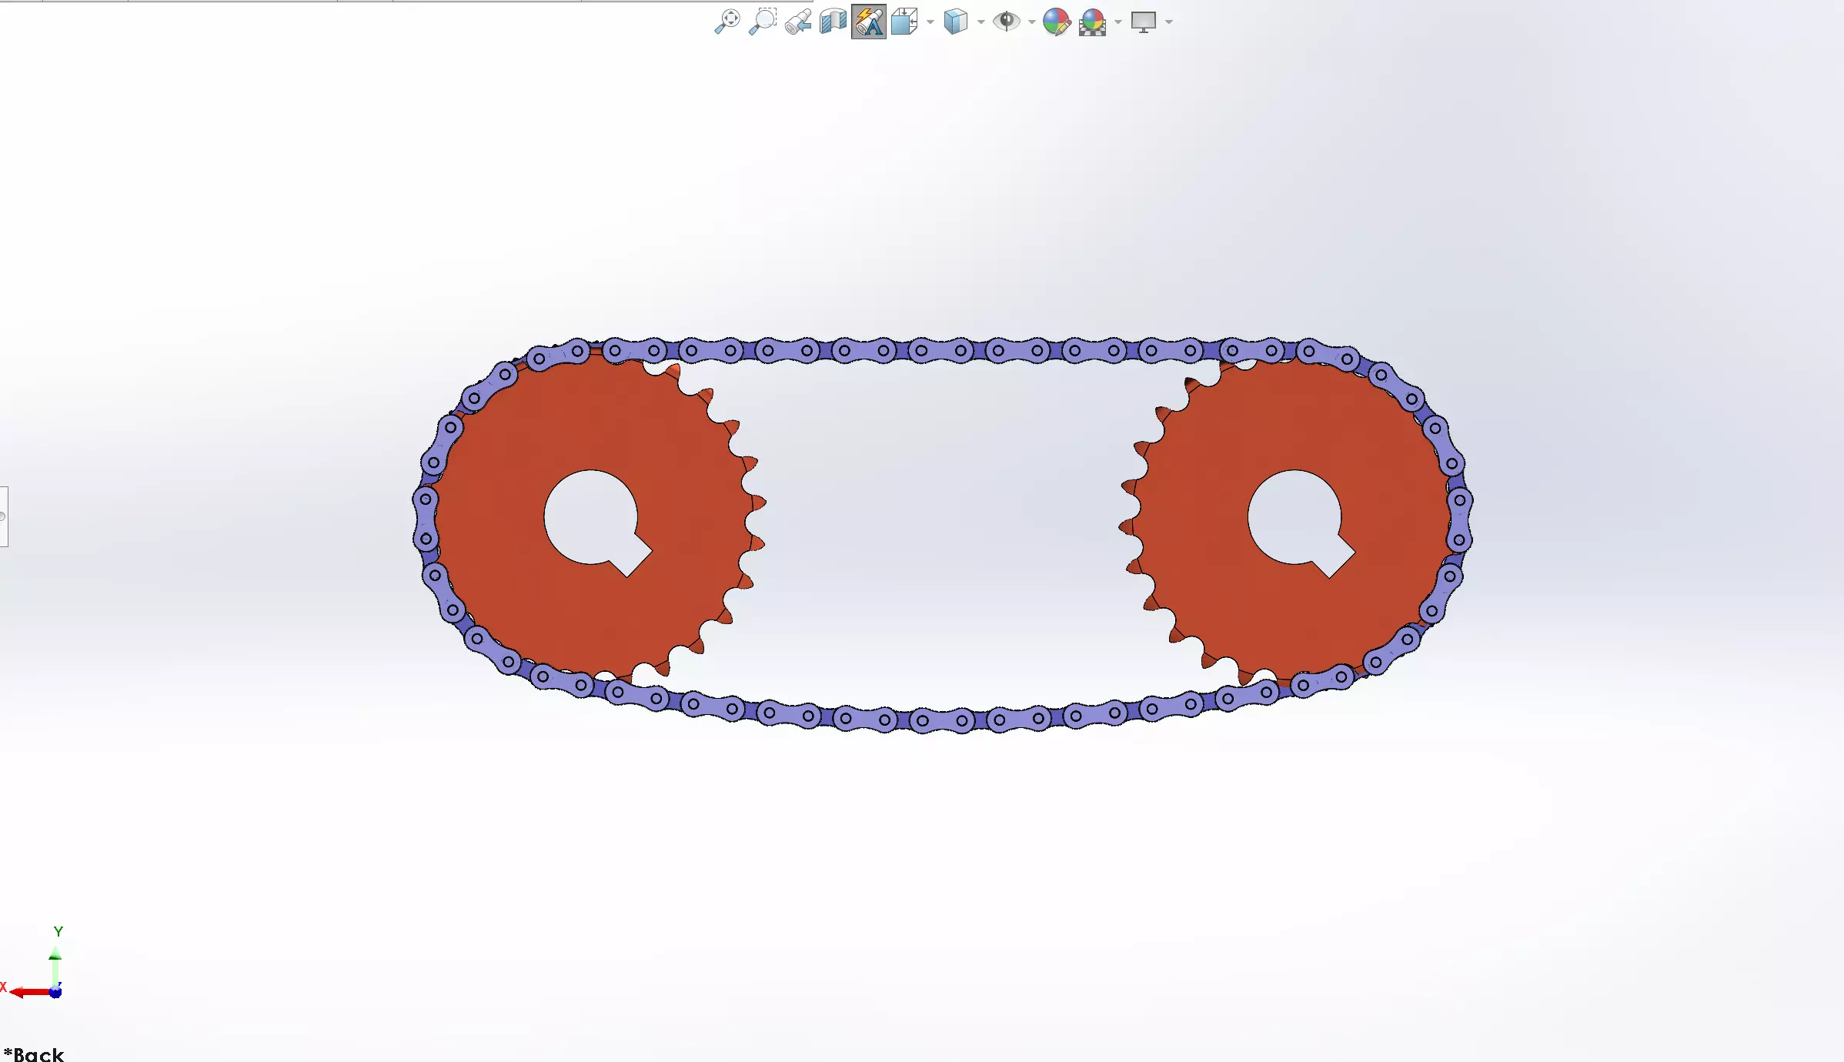
Task: Expand the Apply Scene dropdown arrow
Action: coord(1118,22)
